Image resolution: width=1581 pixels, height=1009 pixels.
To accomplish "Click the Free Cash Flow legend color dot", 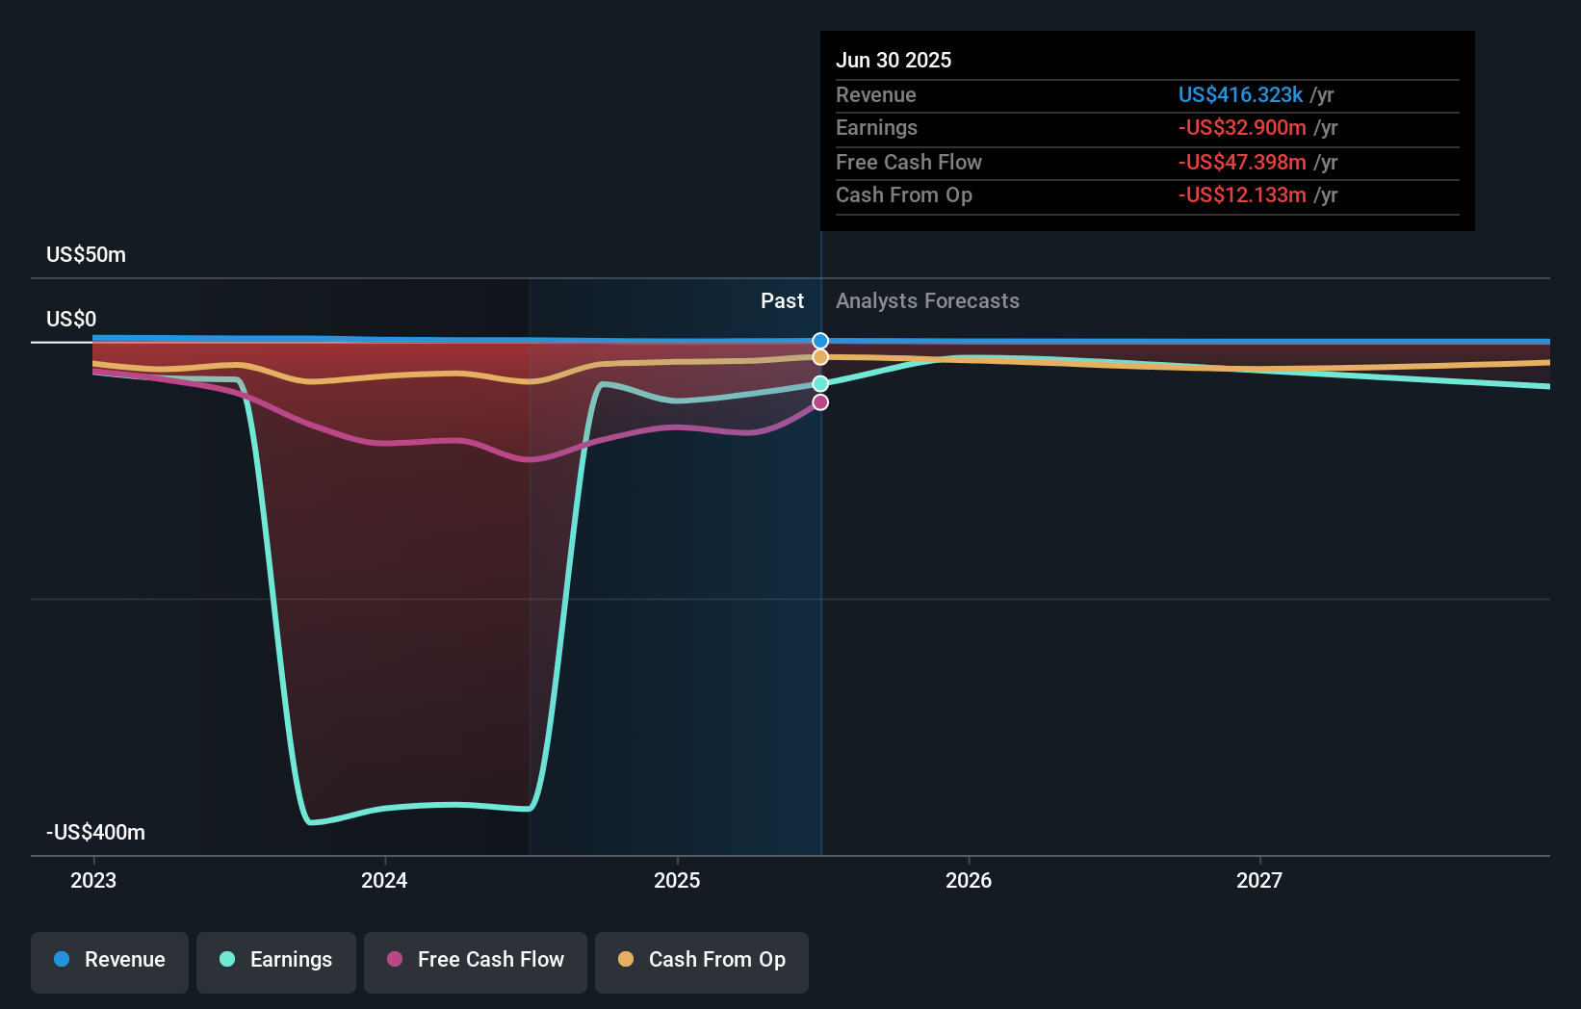I will [395, 959].
